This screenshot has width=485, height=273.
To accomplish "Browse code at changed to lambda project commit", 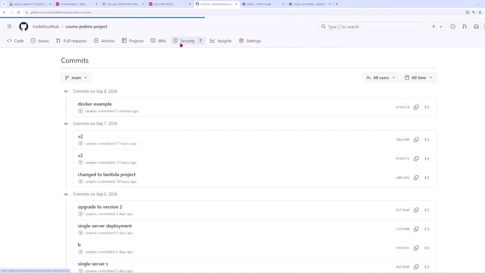I will click(x=427, y=177).
